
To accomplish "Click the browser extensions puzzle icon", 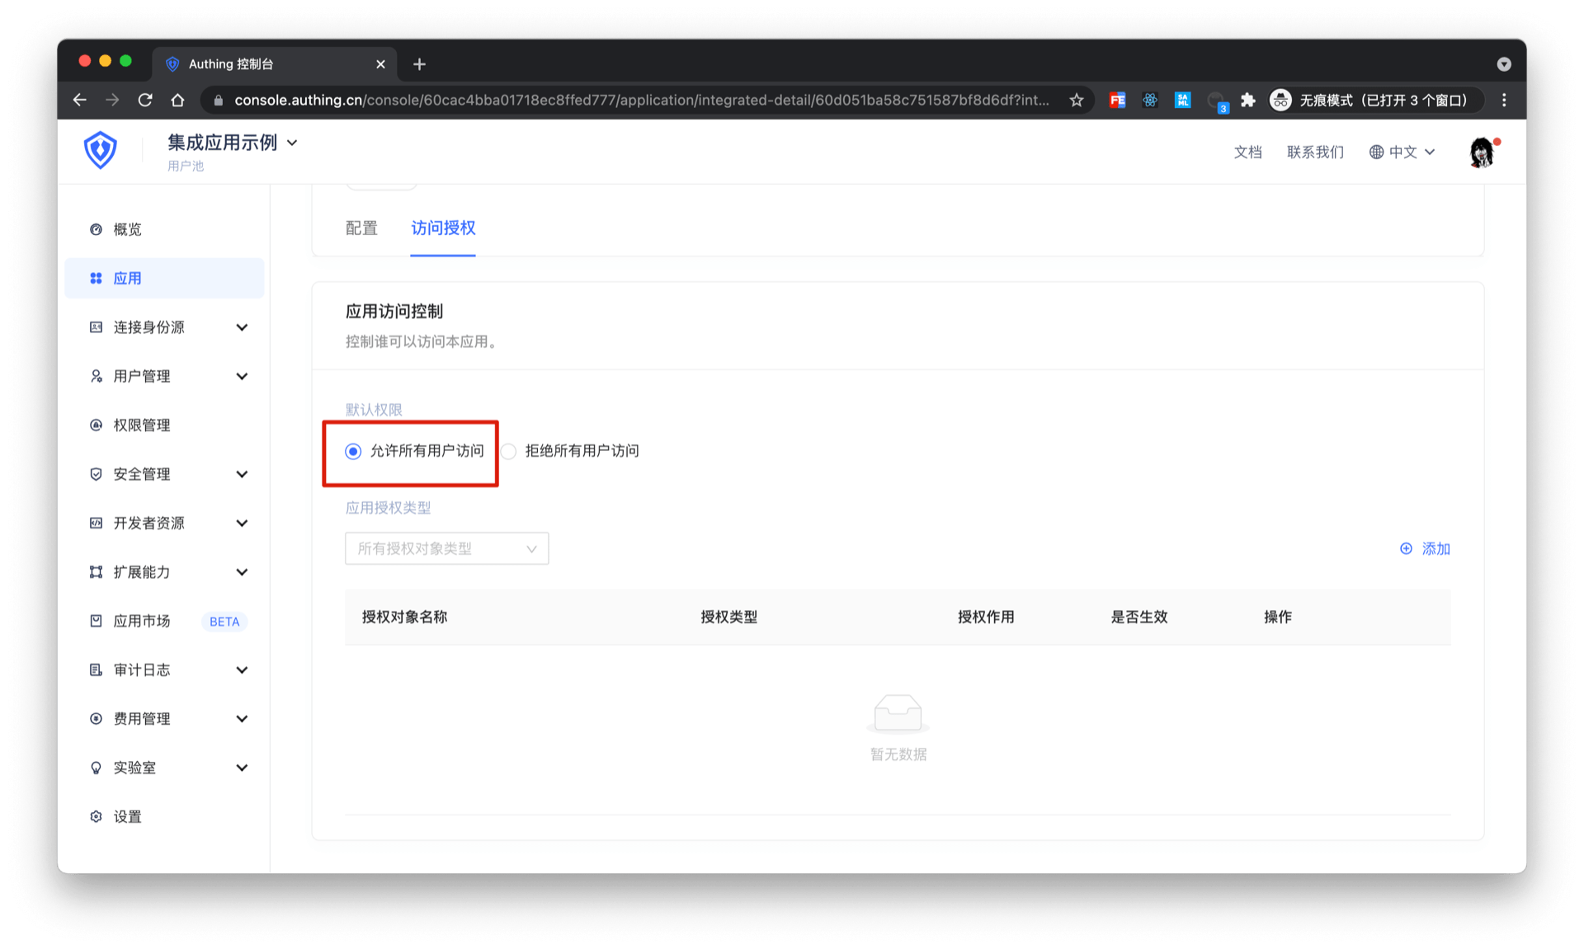I will 1248,100.
